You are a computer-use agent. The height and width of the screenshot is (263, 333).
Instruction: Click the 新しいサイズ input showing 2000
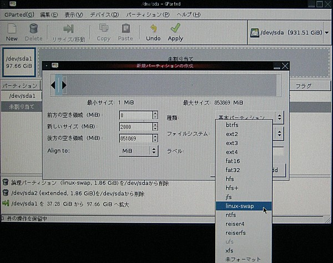[136, 127]
